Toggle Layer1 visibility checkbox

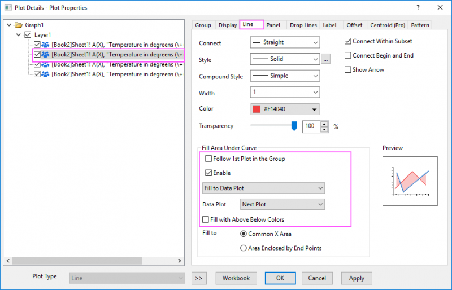click(28, 35)
